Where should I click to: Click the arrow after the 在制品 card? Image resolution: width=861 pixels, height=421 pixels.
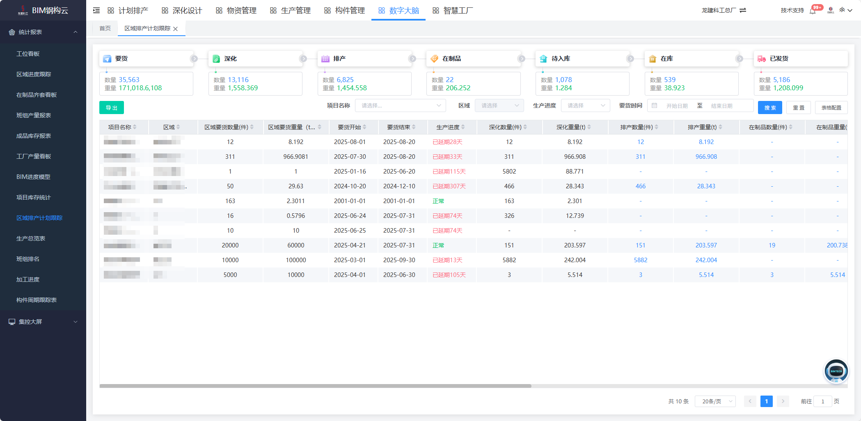point(522,59)
